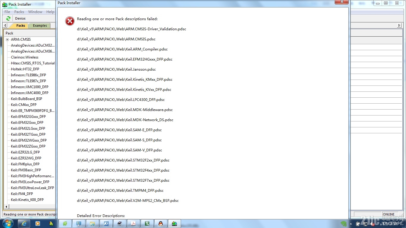Show hidden tray icons arrow
Screen dimensions: 406x228
(x=351, y=224)
